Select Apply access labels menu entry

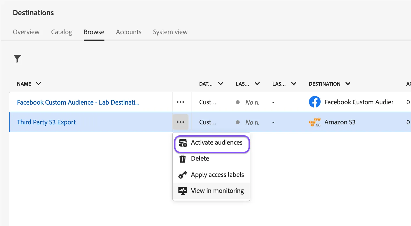[211, 175]
